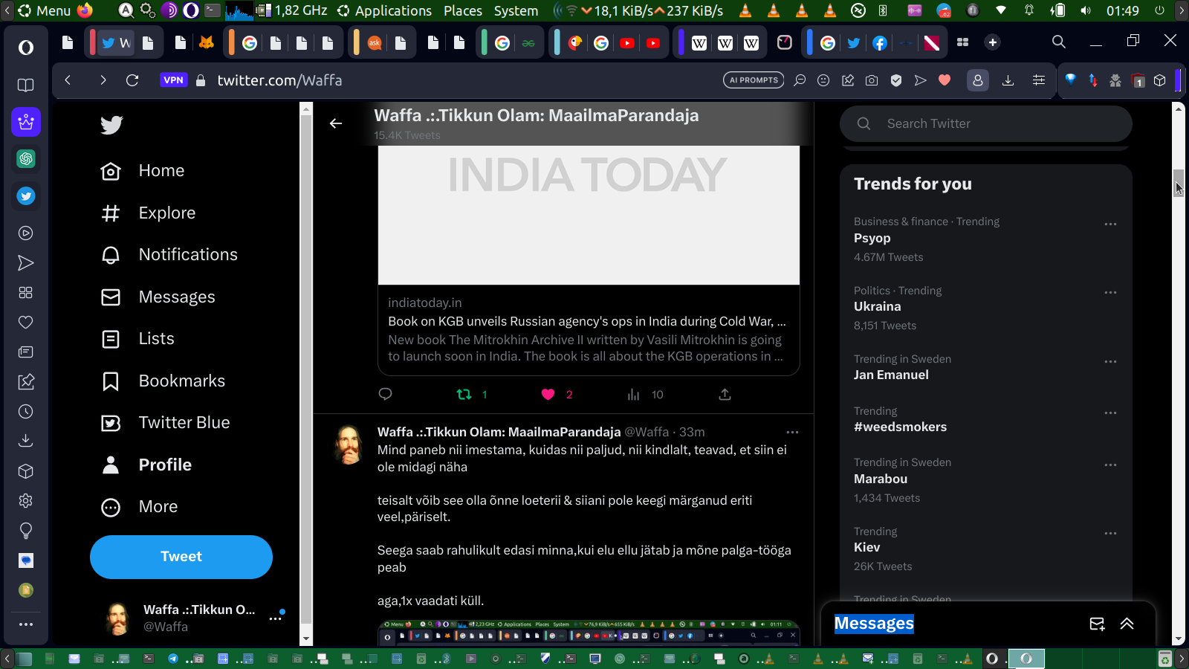Click the AI Prompts button
The height and width of the screenshot is (669, 1189).
pos(754,80)
